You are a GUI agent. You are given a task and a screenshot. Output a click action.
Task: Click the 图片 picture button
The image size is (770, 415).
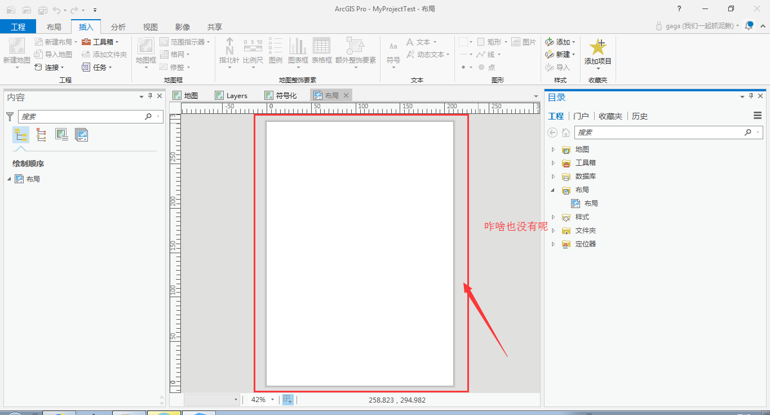click(x=524, y=42)
